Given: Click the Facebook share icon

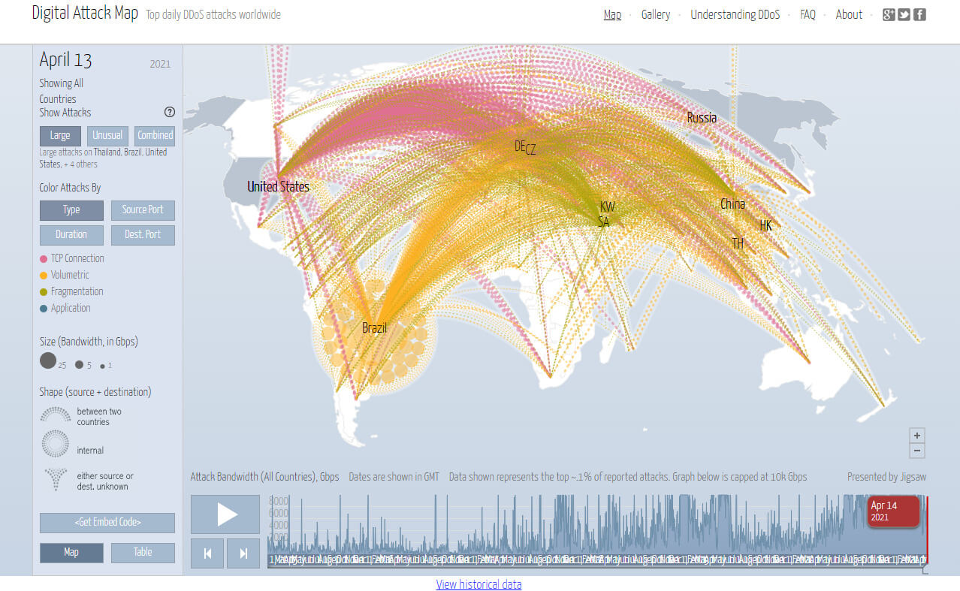Looking at the screenshot, I should [x=919, y=14].
